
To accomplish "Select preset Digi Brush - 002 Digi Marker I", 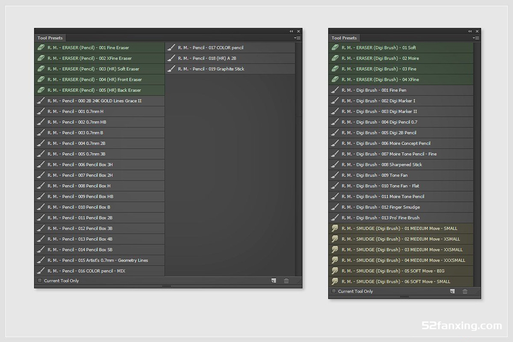I will point(401,101).
